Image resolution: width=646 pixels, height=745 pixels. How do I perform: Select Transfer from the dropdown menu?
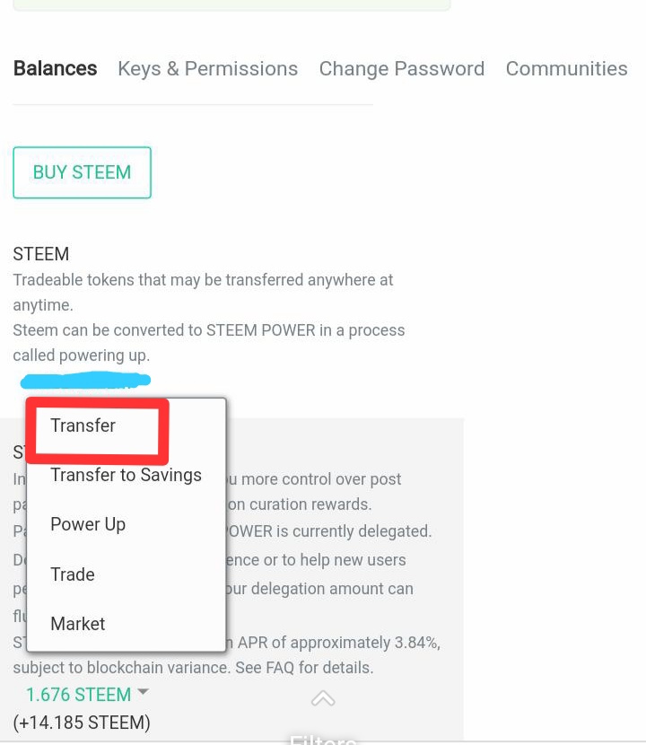point(83,425)
